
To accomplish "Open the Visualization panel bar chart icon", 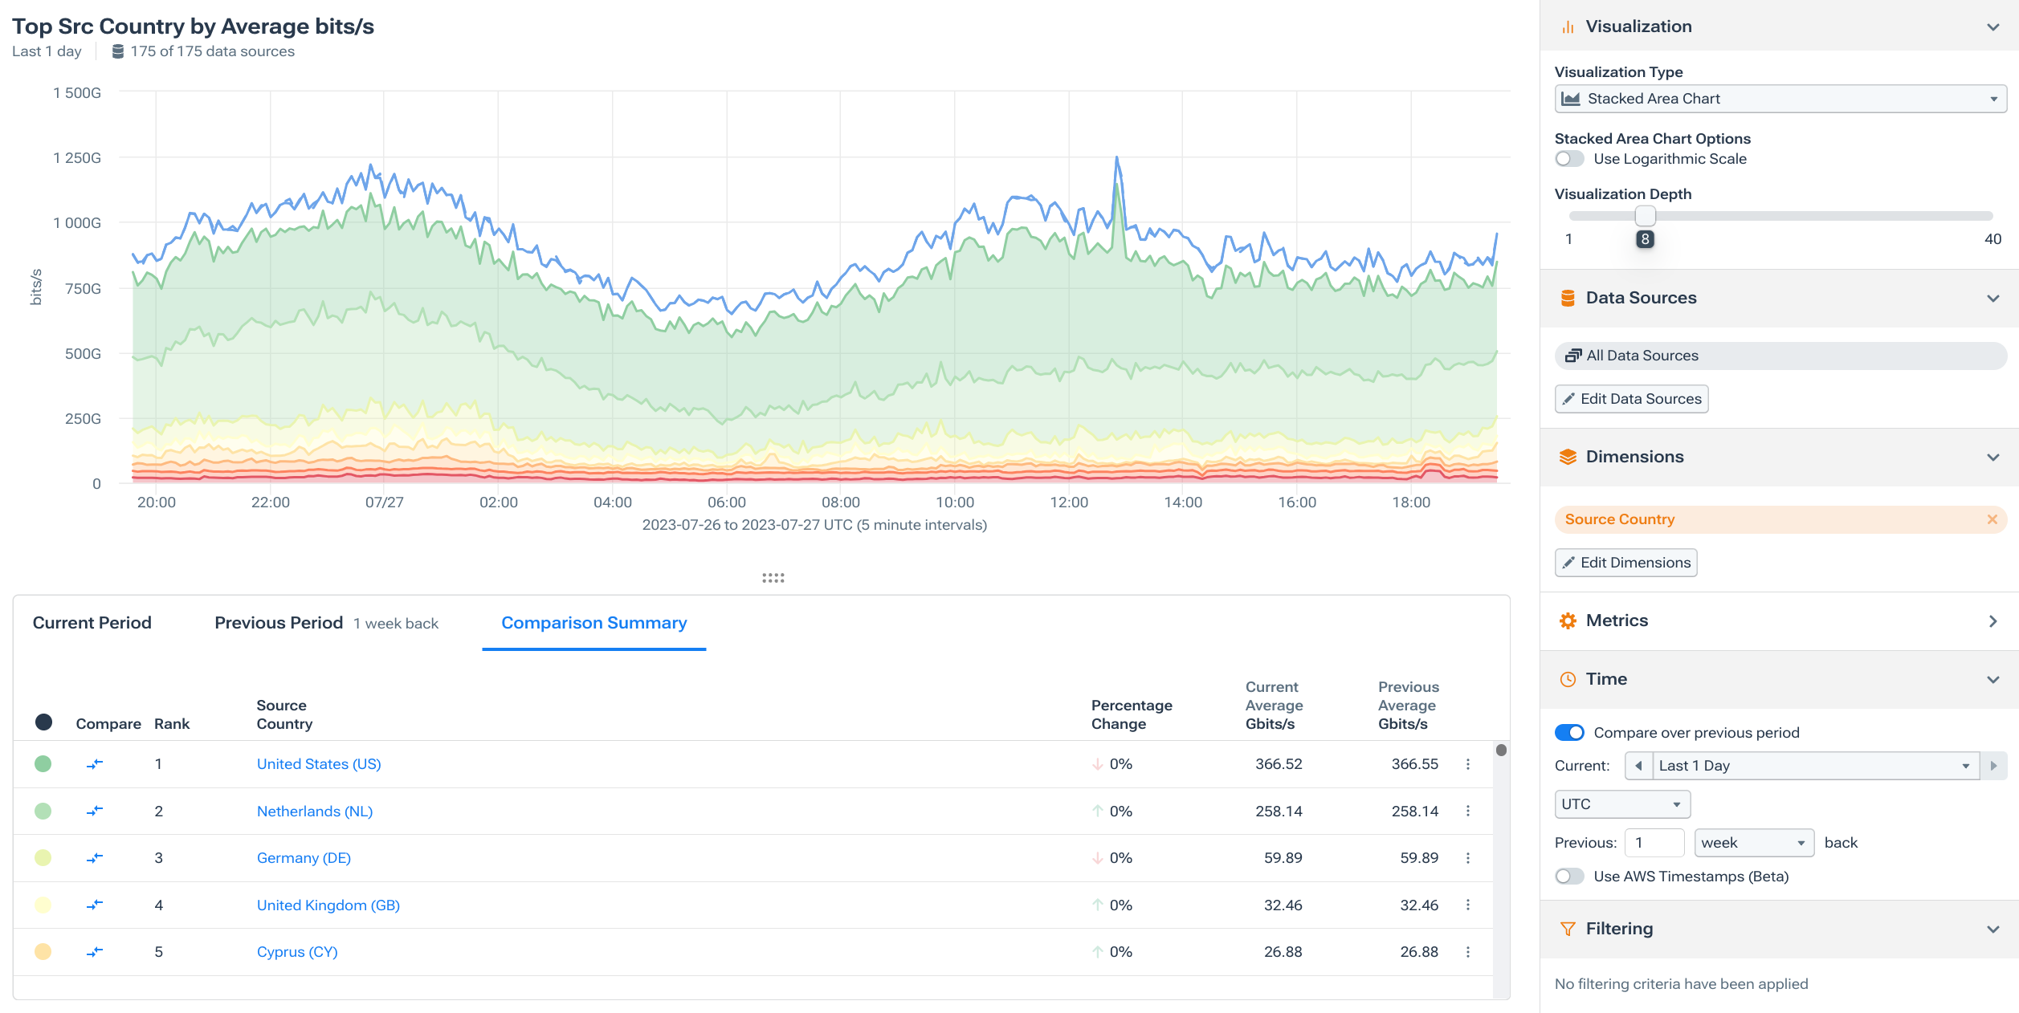I will tap(1568, 25).
